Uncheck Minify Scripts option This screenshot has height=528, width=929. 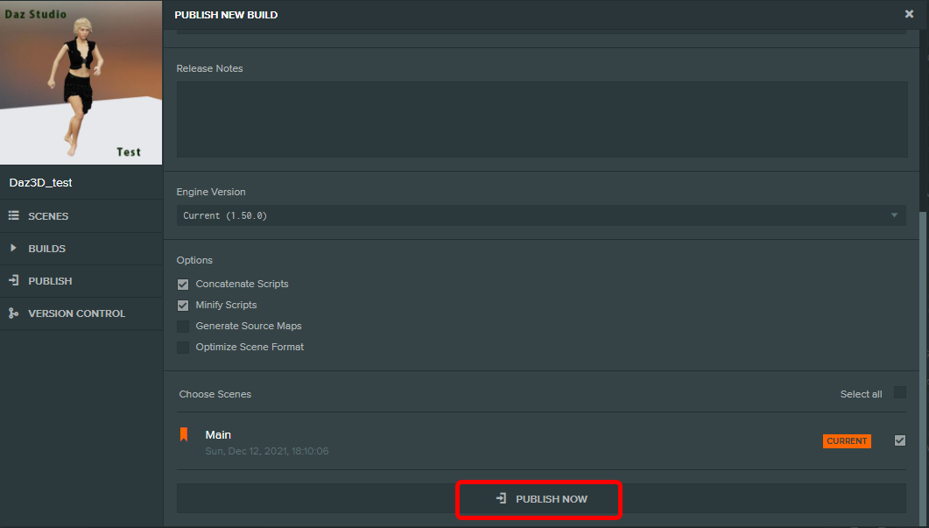183,306
